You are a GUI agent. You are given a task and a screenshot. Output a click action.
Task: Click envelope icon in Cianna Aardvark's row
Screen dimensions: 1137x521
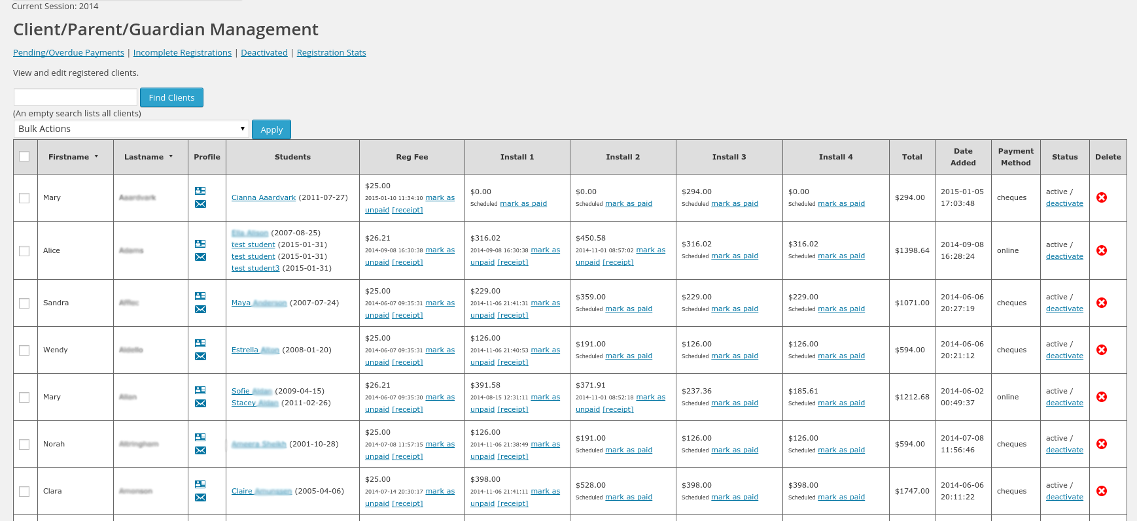pos(200,204)
